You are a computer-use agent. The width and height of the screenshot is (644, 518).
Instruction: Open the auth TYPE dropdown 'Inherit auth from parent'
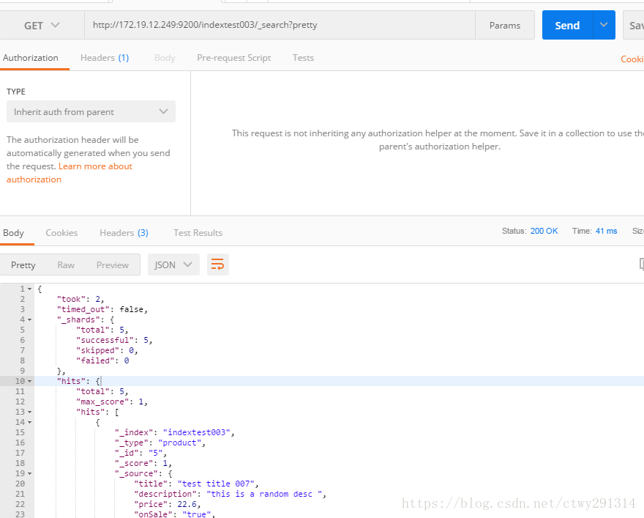coord(91,112)
